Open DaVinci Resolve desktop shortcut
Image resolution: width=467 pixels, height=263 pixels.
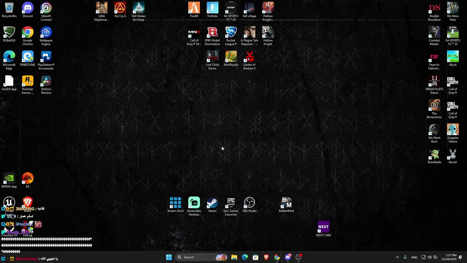tap(46, 85)
